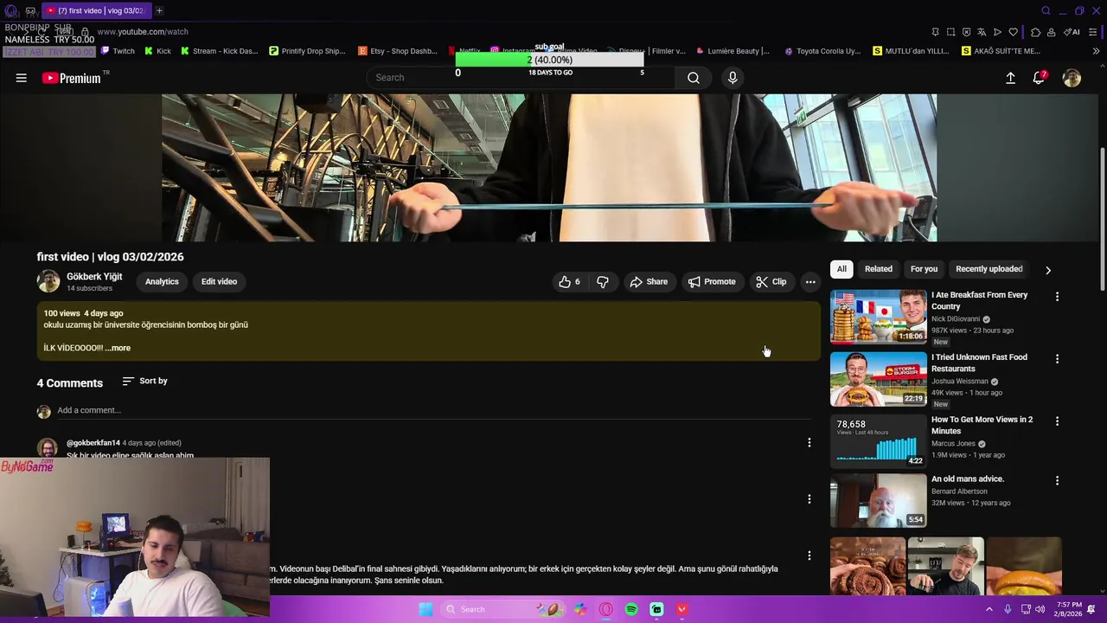This screenshot has width=1107, height=623.
Task: Expand the description with ...more
Action: [118, 348]
